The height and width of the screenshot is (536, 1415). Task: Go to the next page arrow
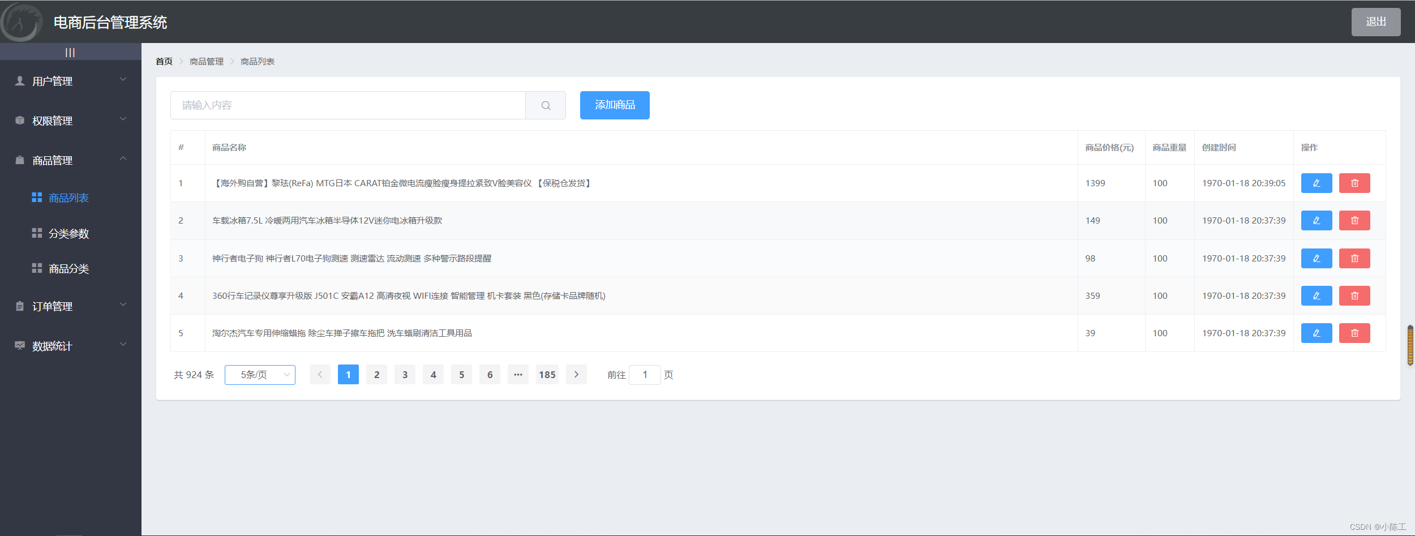click(576, 375)
